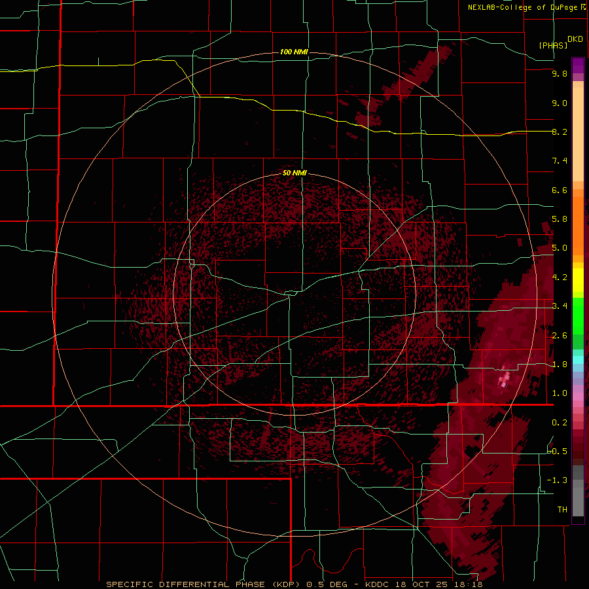Image resolution: width=589 pixels, height=589 pixels.
Task: Click the 100 NMI range ring label
Action: [294, 52]
